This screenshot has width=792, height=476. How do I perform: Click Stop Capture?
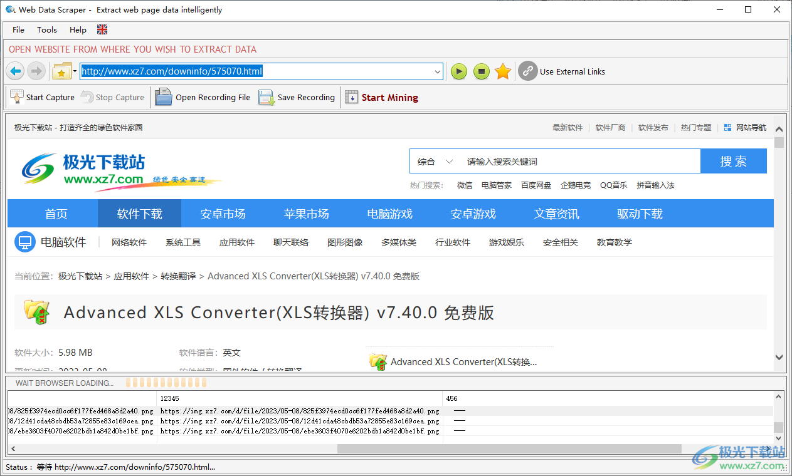(x=112, y=97)
